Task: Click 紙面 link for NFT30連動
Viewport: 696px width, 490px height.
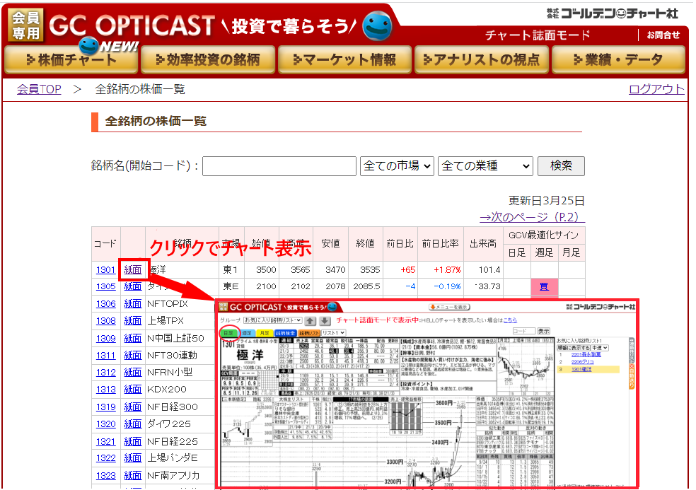Action: pyautogui.click(x=133, y=356)
